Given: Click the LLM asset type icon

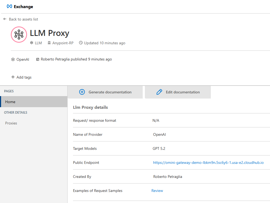Looking at the screenshot, I should (32, 43).
